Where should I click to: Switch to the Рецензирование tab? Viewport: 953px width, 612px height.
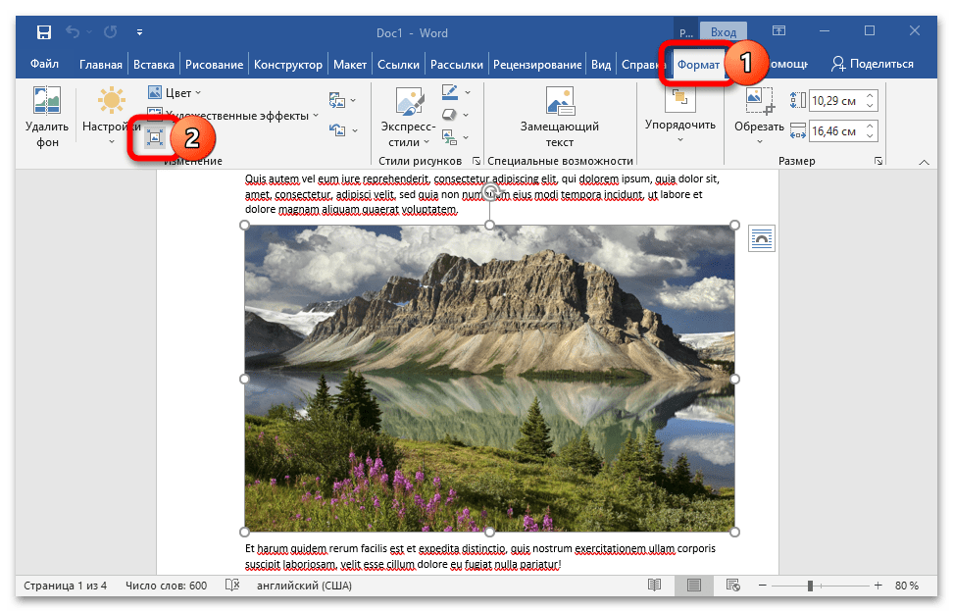[x=537, y=65]
